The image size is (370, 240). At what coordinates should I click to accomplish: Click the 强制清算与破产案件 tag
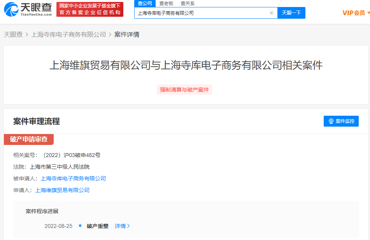pyautogui.click(x=184, y=90)
